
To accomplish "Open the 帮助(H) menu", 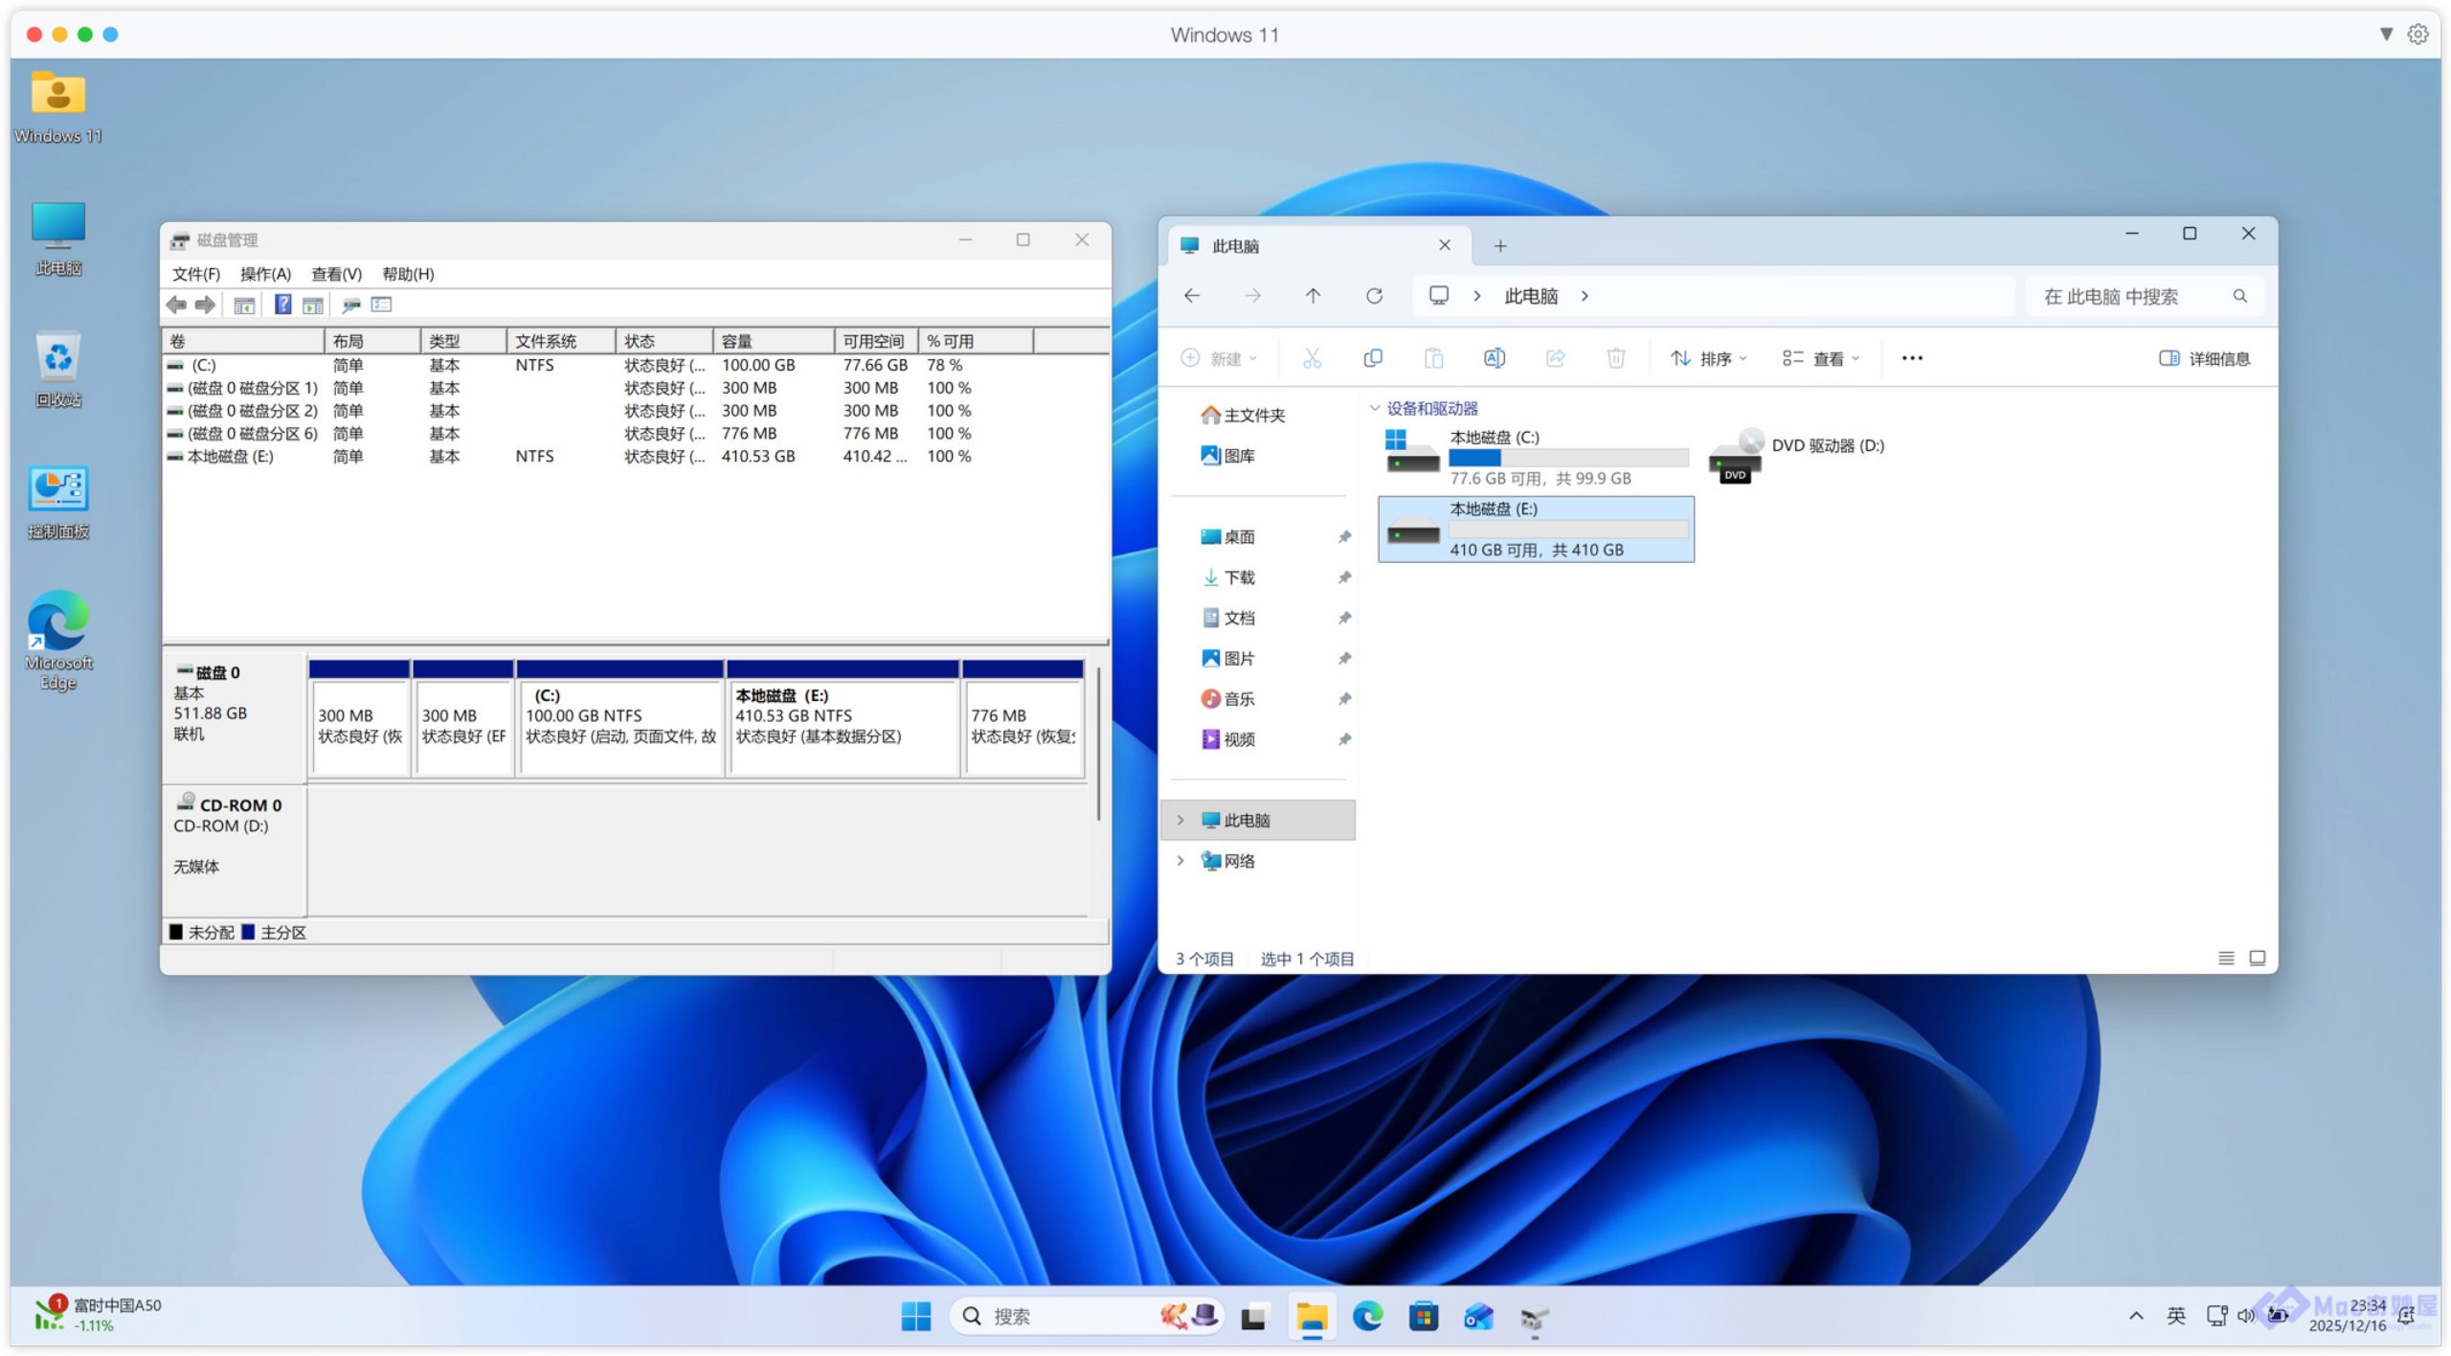I will (408, 274).
